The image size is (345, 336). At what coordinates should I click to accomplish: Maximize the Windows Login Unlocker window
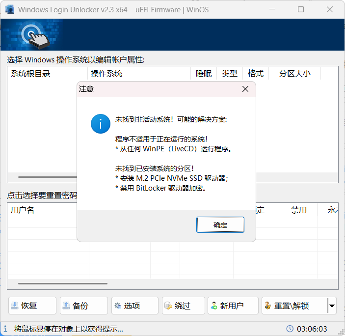[301, 9]
